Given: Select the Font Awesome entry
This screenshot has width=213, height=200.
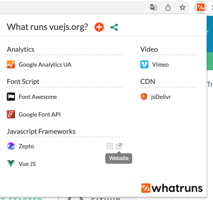Looking at the screenshot, I should [x=38, y=97].
